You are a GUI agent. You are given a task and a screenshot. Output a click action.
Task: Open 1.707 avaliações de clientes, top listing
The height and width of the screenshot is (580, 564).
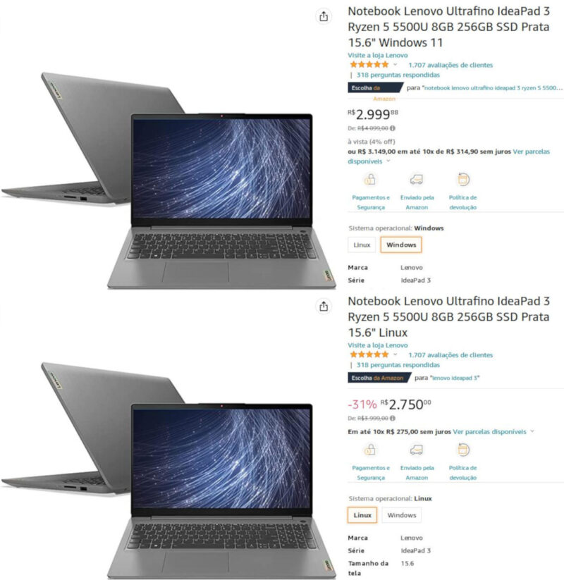pyautogui.click(x=450, y=65)
